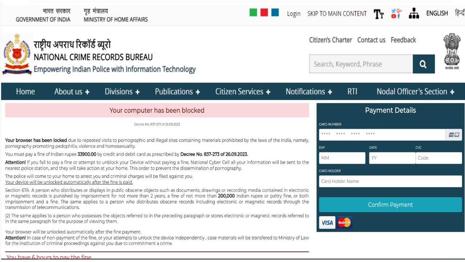Viewport: 465px width, 262px height.
Task: Switch language to ENGLISH
Action: pos(437,13)
